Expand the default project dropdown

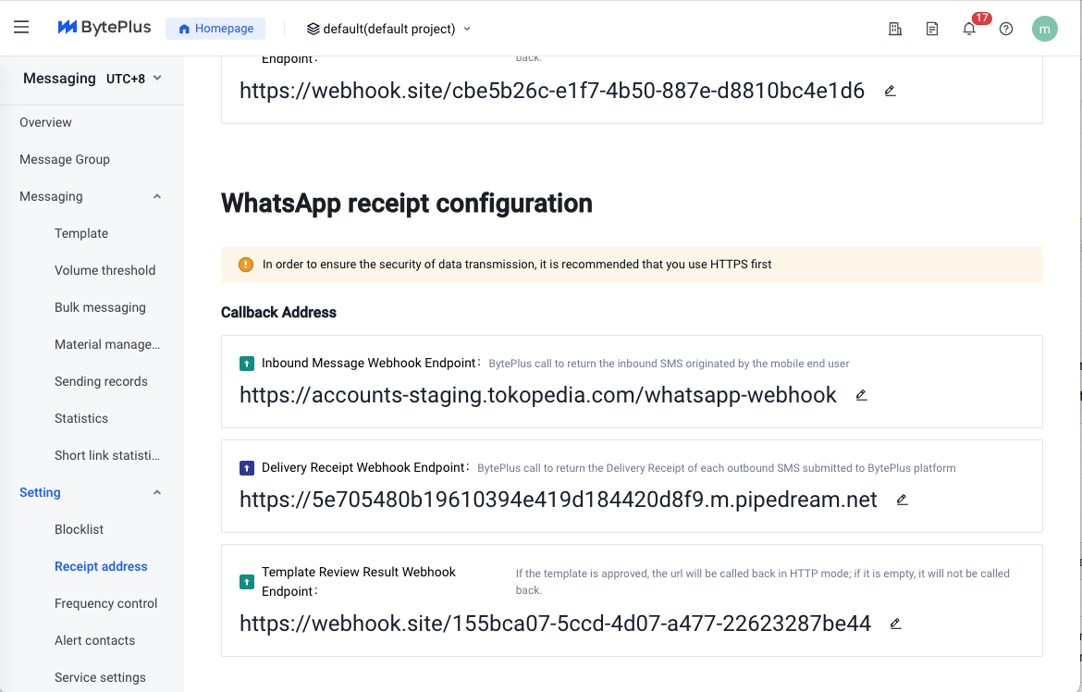pos(388,29)
